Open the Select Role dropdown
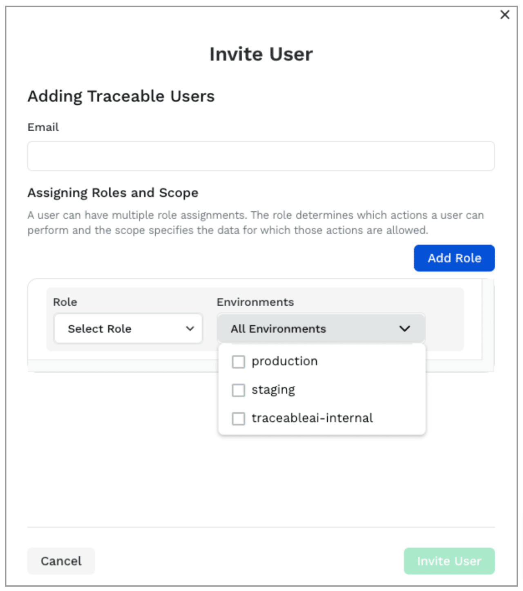This screenshot has width=523, height=591. click(x=128, y=328)
